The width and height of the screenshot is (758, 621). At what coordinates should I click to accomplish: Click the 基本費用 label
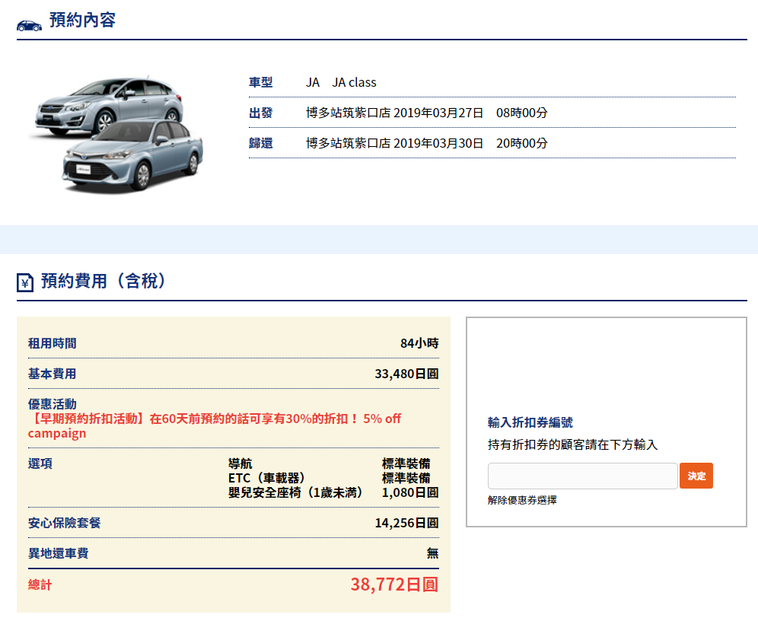point(53,374)
